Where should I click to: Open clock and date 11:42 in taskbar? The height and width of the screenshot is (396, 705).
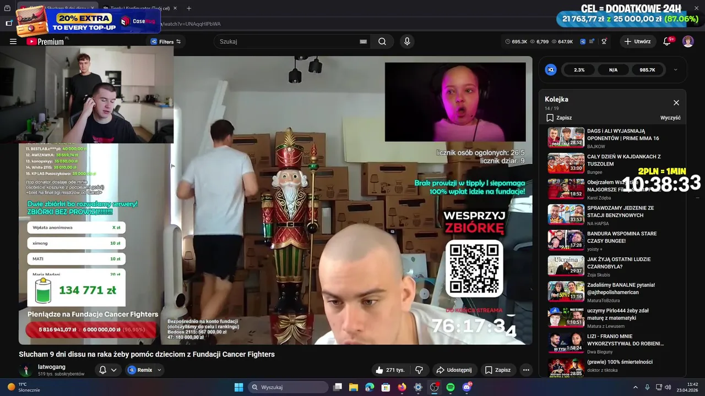(x=687, y=387)
